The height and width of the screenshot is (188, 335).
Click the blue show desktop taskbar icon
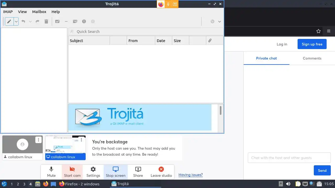tap(53, 184)
